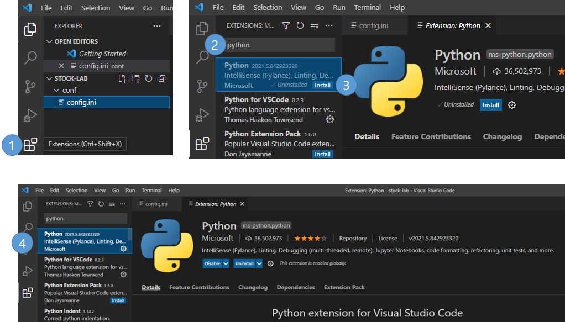This screenshot has width=565, height=322.
Task: Click the Disable button
Action: point(213,263)
